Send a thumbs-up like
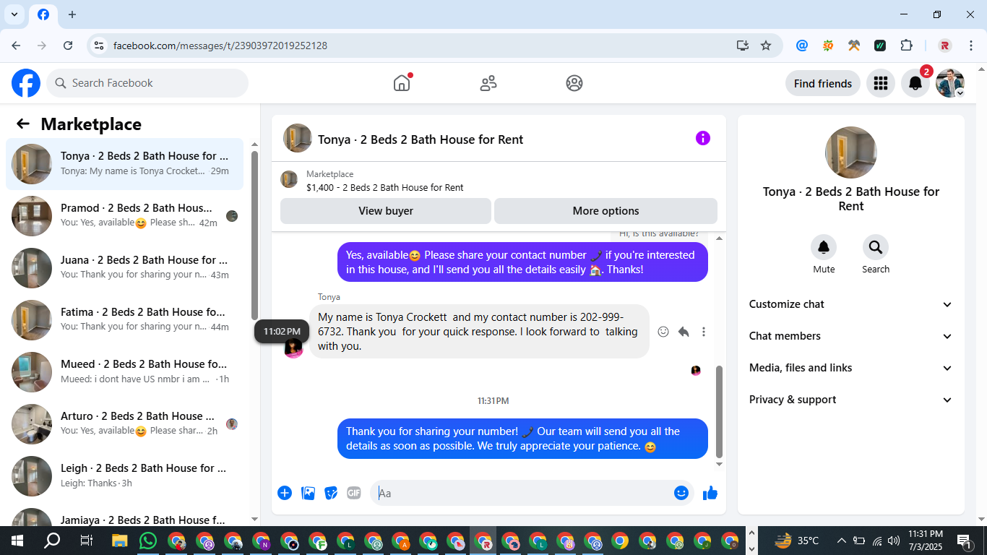The width and height of the screenshot is (987, 555). [710, 493]
